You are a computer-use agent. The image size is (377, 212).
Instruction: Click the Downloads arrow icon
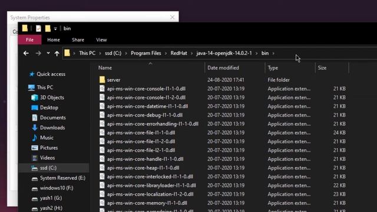pyautogui.click(x=35, y=128)
